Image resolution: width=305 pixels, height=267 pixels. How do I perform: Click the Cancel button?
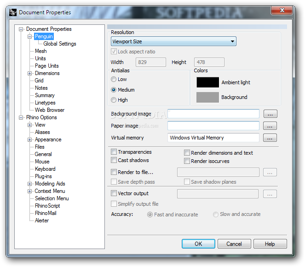(x=234, y=244)
